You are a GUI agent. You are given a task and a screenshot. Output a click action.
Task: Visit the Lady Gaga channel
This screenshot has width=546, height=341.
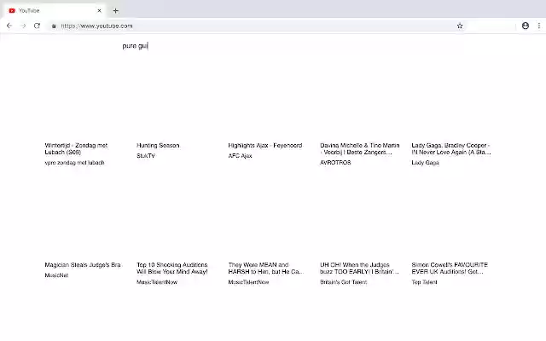[425, 163]
